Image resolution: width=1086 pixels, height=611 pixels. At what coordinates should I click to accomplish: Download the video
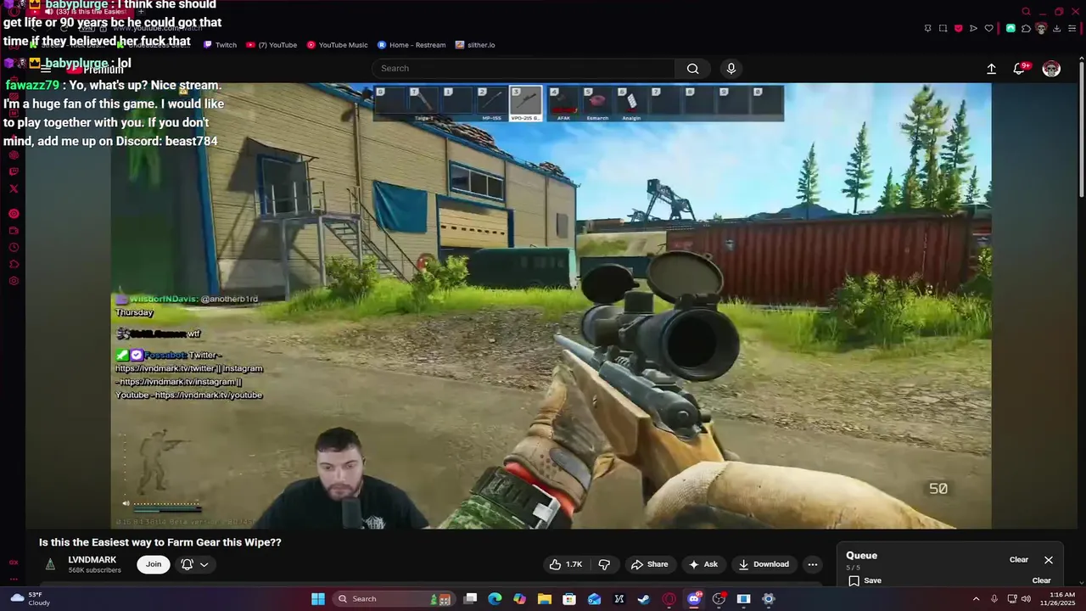pos(764,564)
